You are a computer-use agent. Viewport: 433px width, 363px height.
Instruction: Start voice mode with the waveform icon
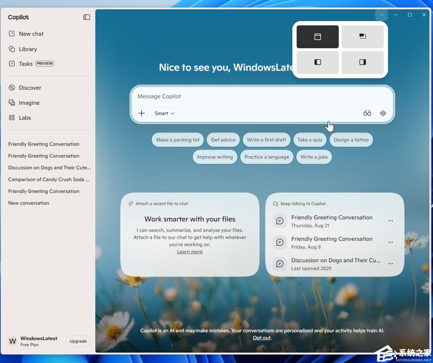coord(383,113)
